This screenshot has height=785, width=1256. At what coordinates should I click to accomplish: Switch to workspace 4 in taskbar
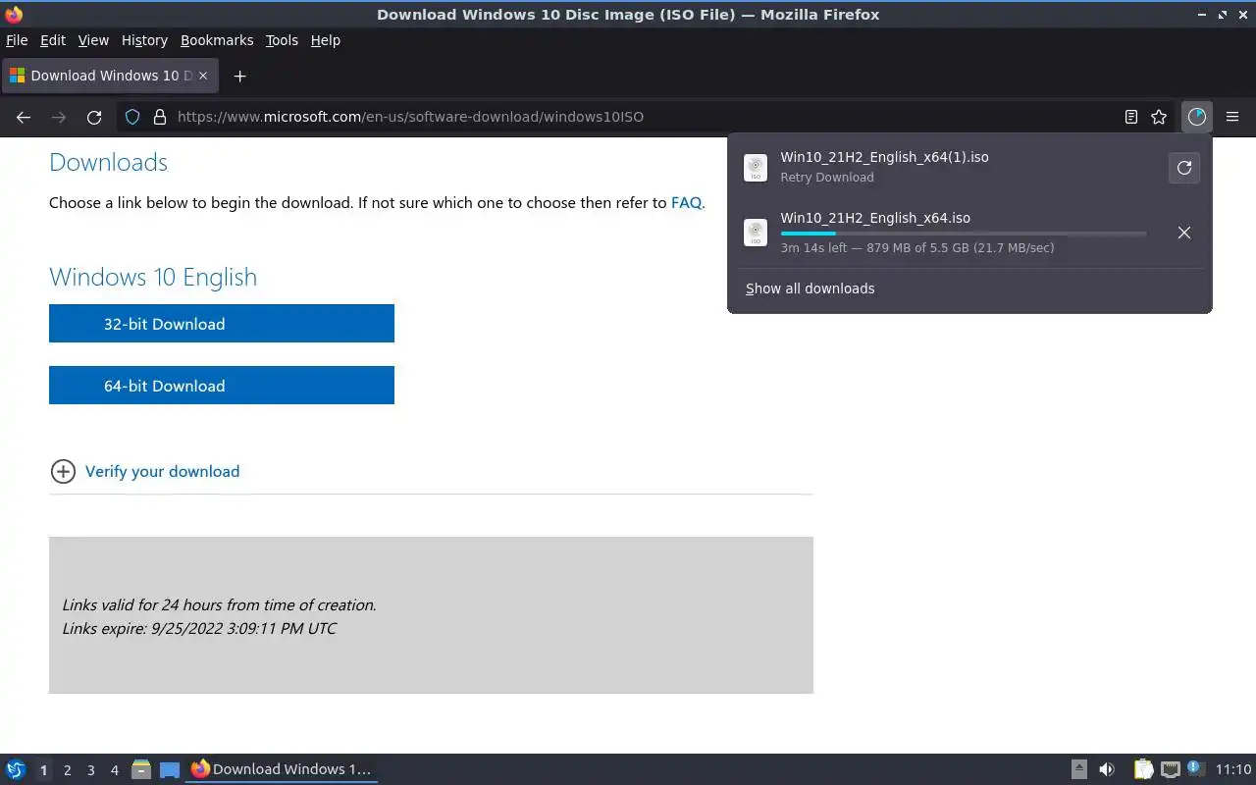coord(114,770)
